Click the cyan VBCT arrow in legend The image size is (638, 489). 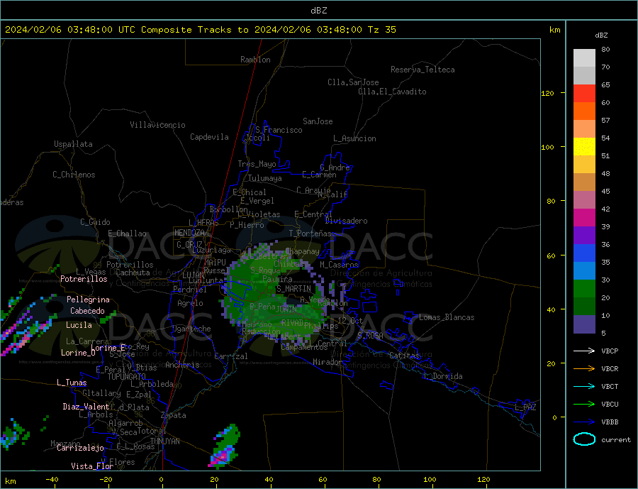point(584,386)
